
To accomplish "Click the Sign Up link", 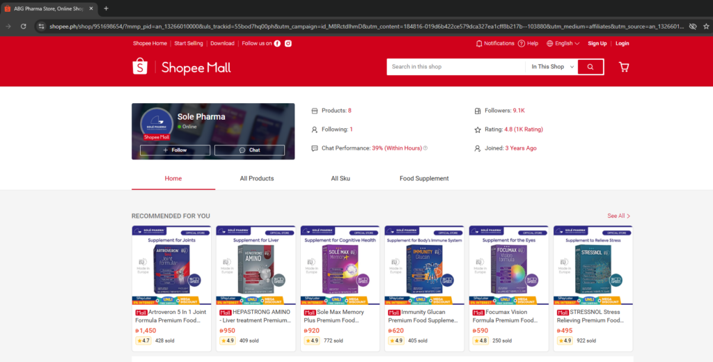I will [x=597, y=43].
